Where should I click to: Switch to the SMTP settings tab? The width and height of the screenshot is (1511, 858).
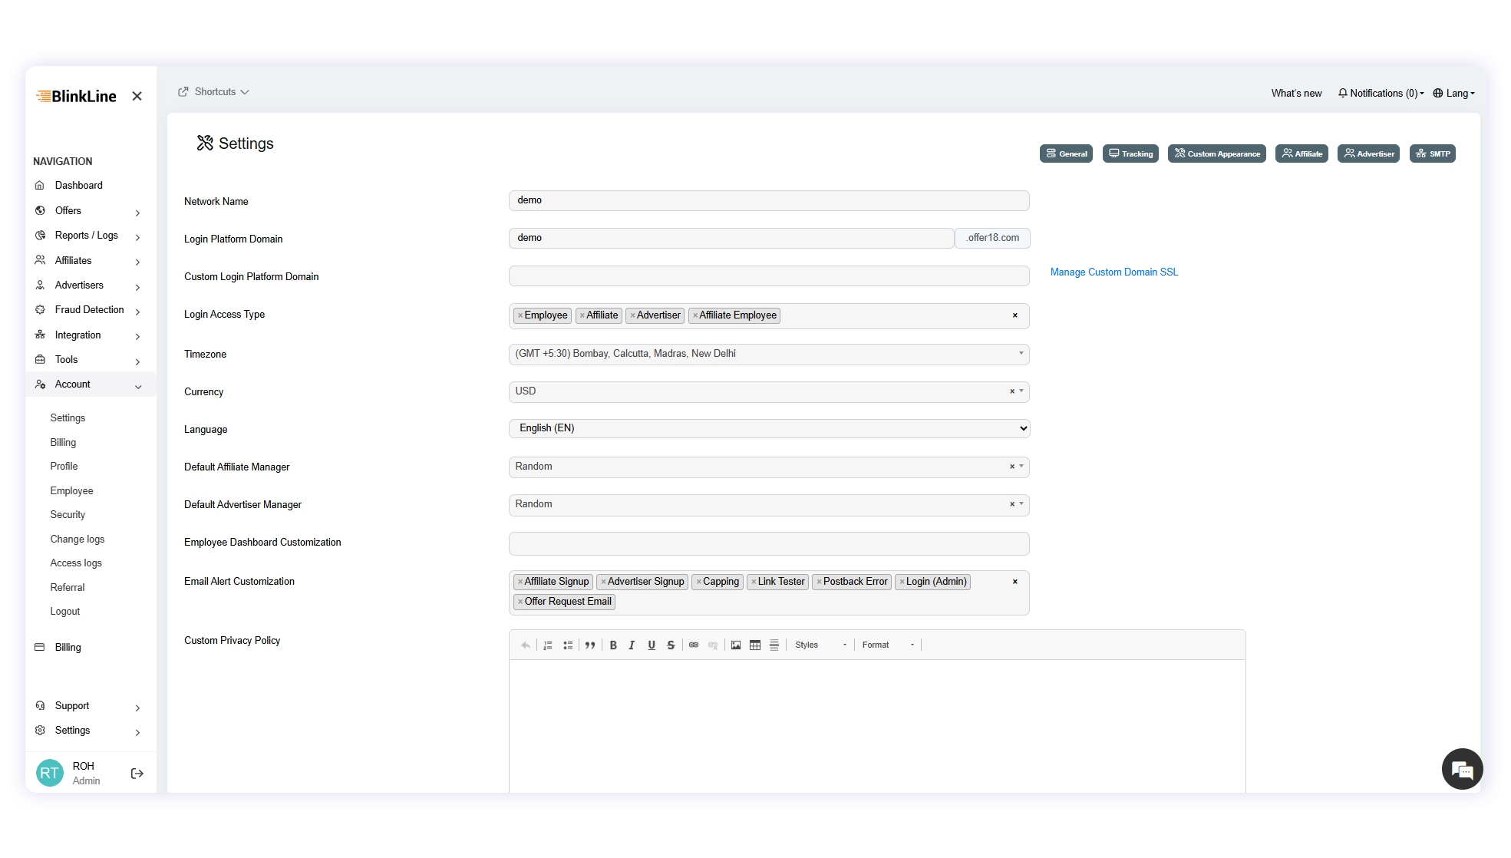pos(1432,153)
